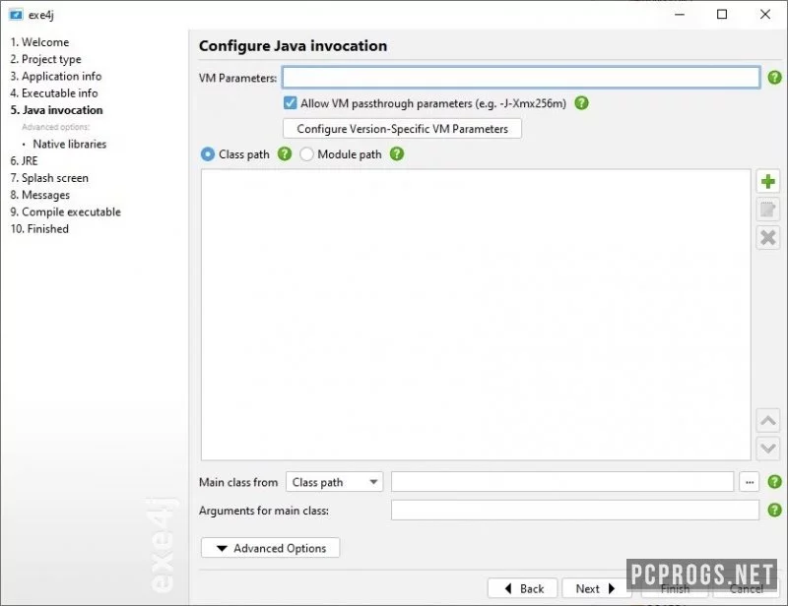Click the Next button

click(x=597, y=588)
